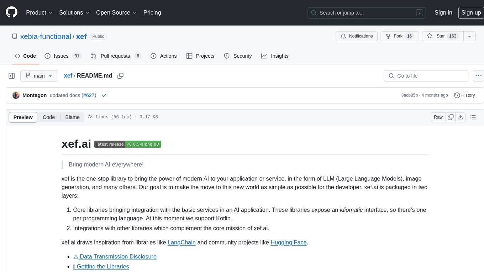Click the fork count 16
The image size is (484, 272).
coord(409,36)
